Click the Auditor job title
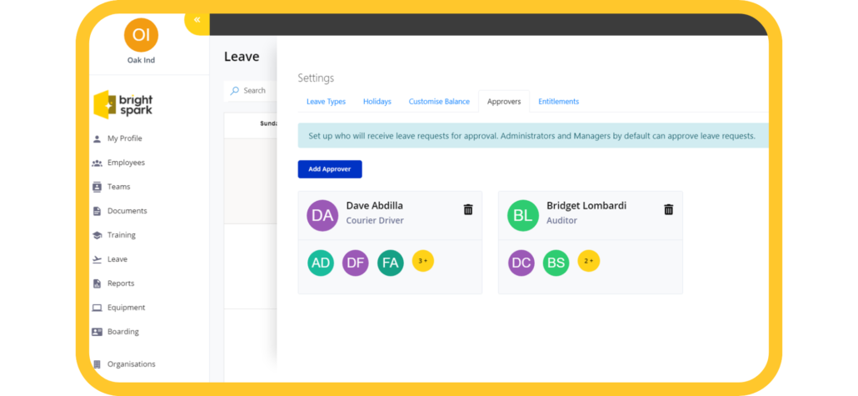The height and width of the screenshot is (396, 858). point(562,221)
